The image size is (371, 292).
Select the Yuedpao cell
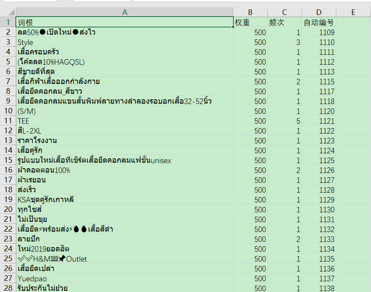point(124,278)
